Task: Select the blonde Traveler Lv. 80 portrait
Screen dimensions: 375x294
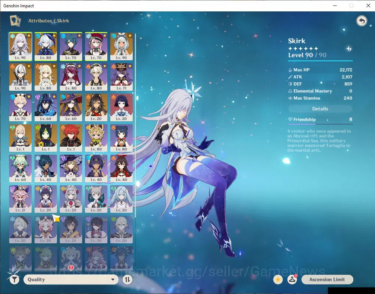Action: (x=46, y=77)
